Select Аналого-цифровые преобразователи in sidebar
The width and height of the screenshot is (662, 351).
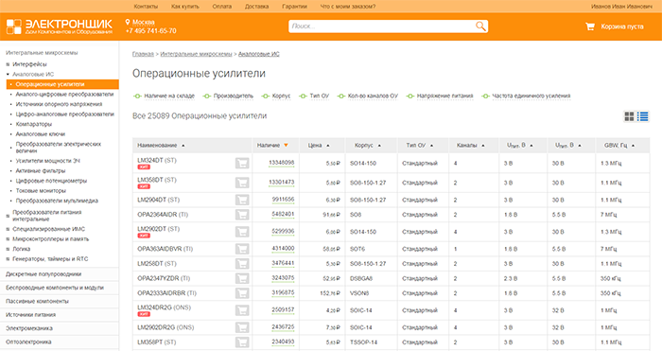(x=64, y=95)
